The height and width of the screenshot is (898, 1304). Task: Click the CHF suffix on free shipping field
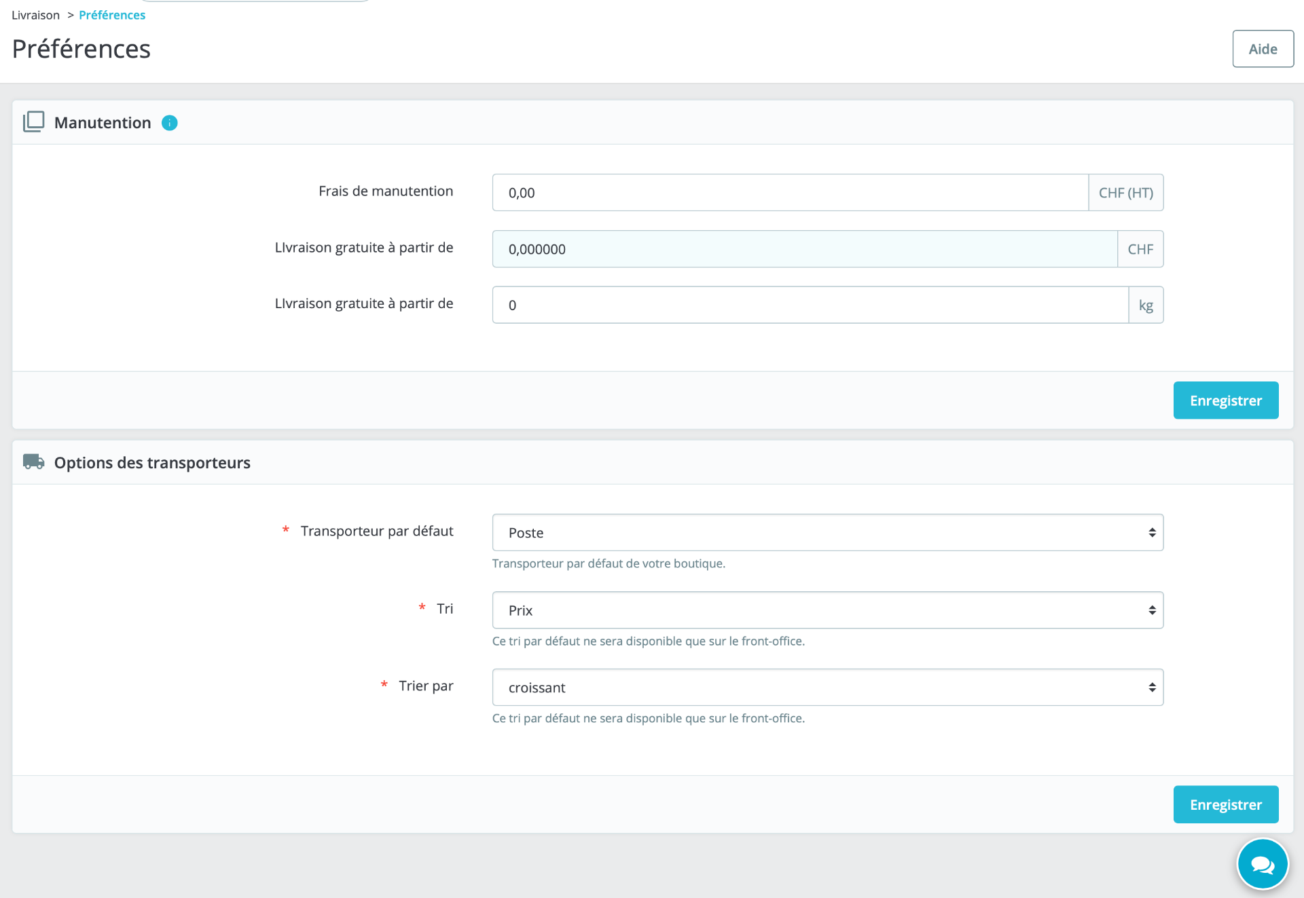[1140, 249]
